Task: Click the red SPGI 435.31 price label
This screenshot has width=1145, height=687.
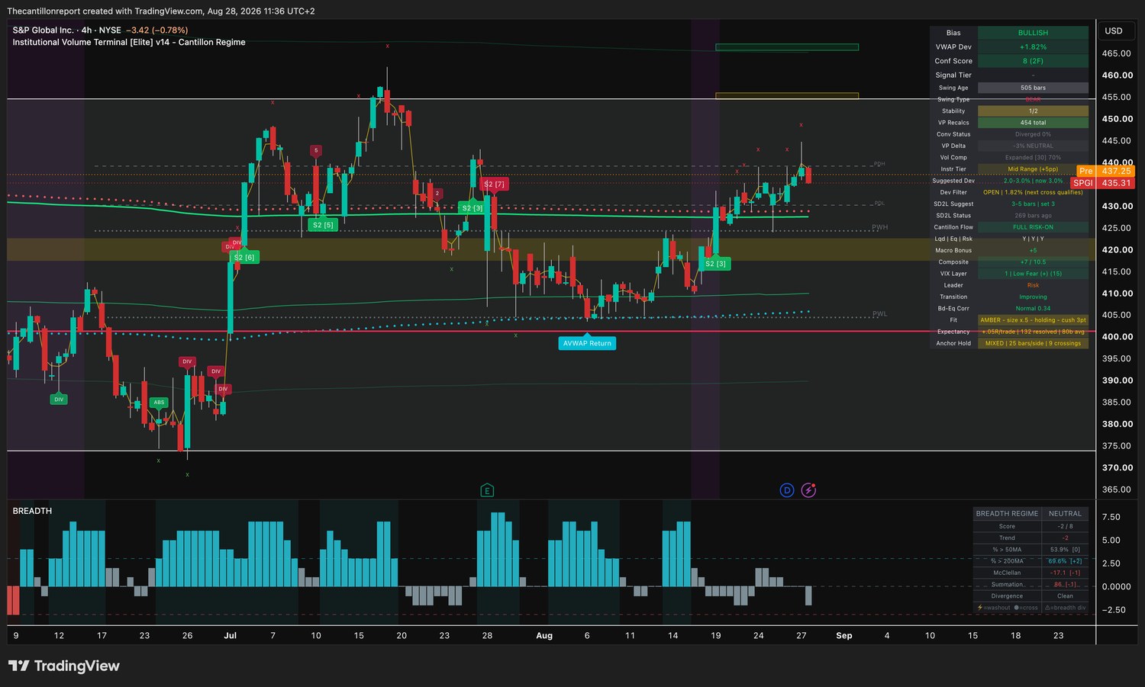Action: (x=1102, y=183)
